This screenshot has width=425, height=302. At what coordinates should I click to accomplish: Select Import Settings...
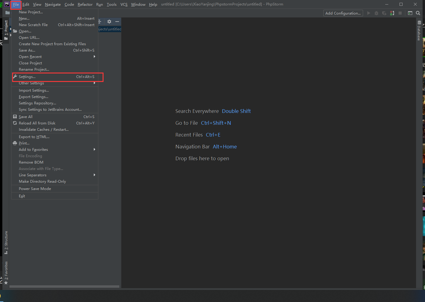55,90
